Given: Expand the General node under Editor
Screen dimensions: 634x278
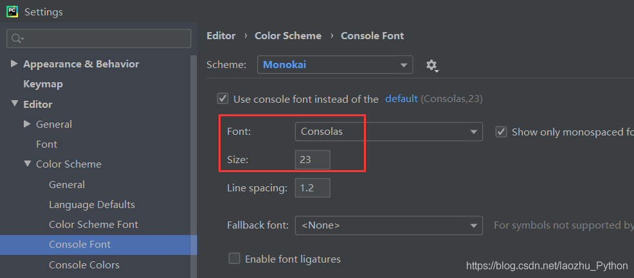Looking at the screenshot, I should (27, 124).
